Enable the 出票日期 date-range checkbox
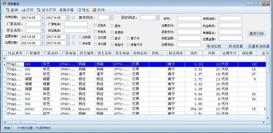 74,43
